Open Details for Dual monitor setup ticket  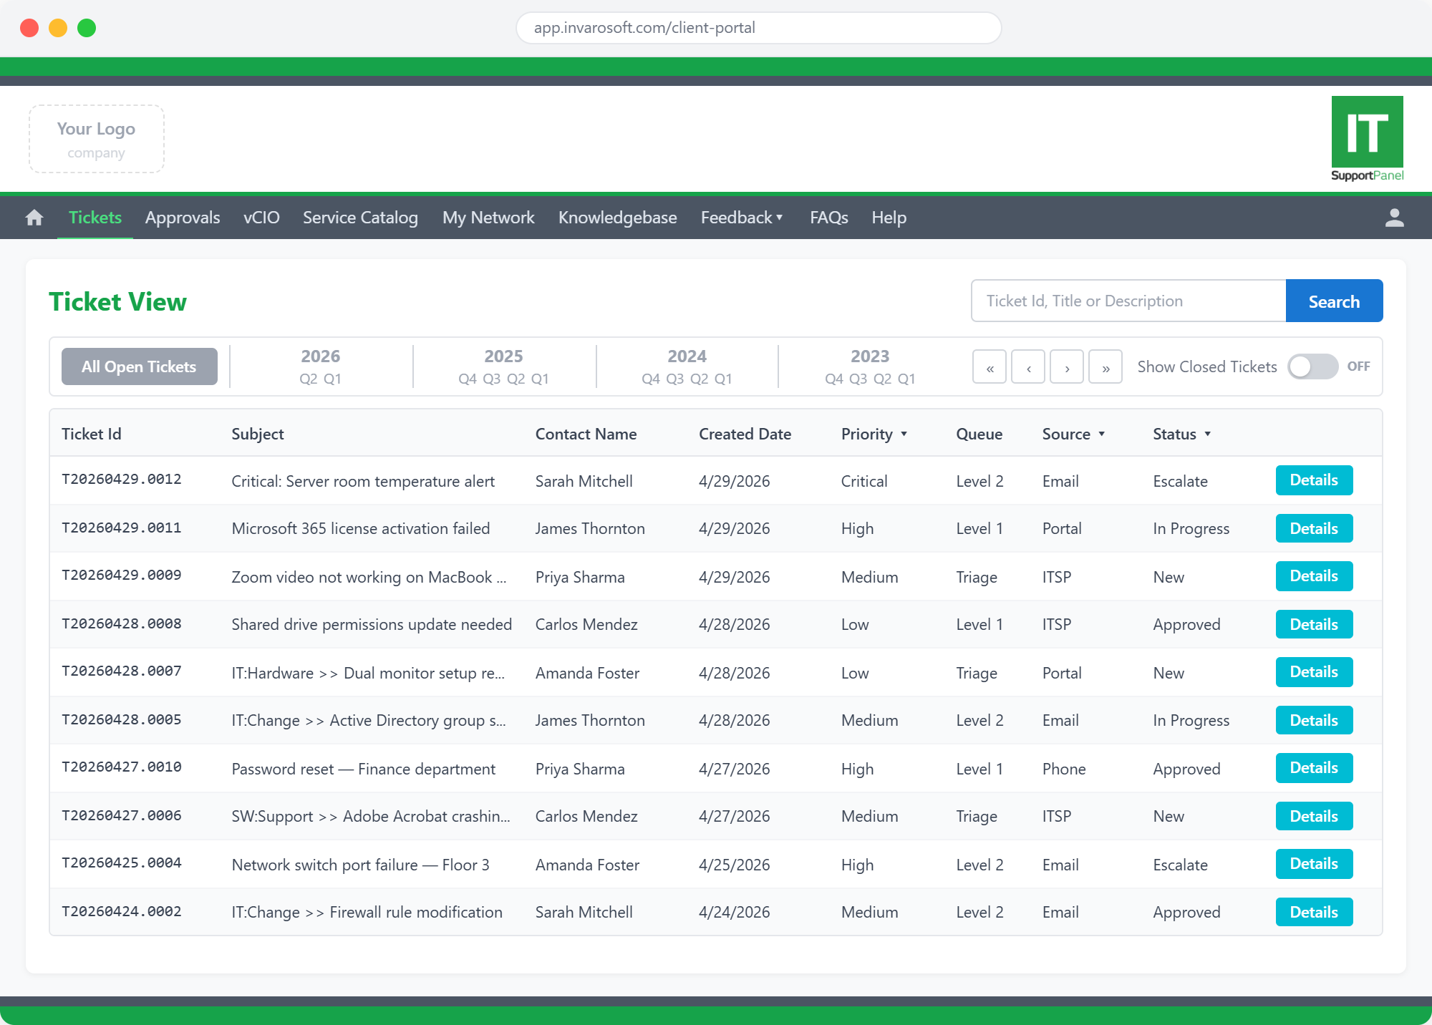(1314, 672)
